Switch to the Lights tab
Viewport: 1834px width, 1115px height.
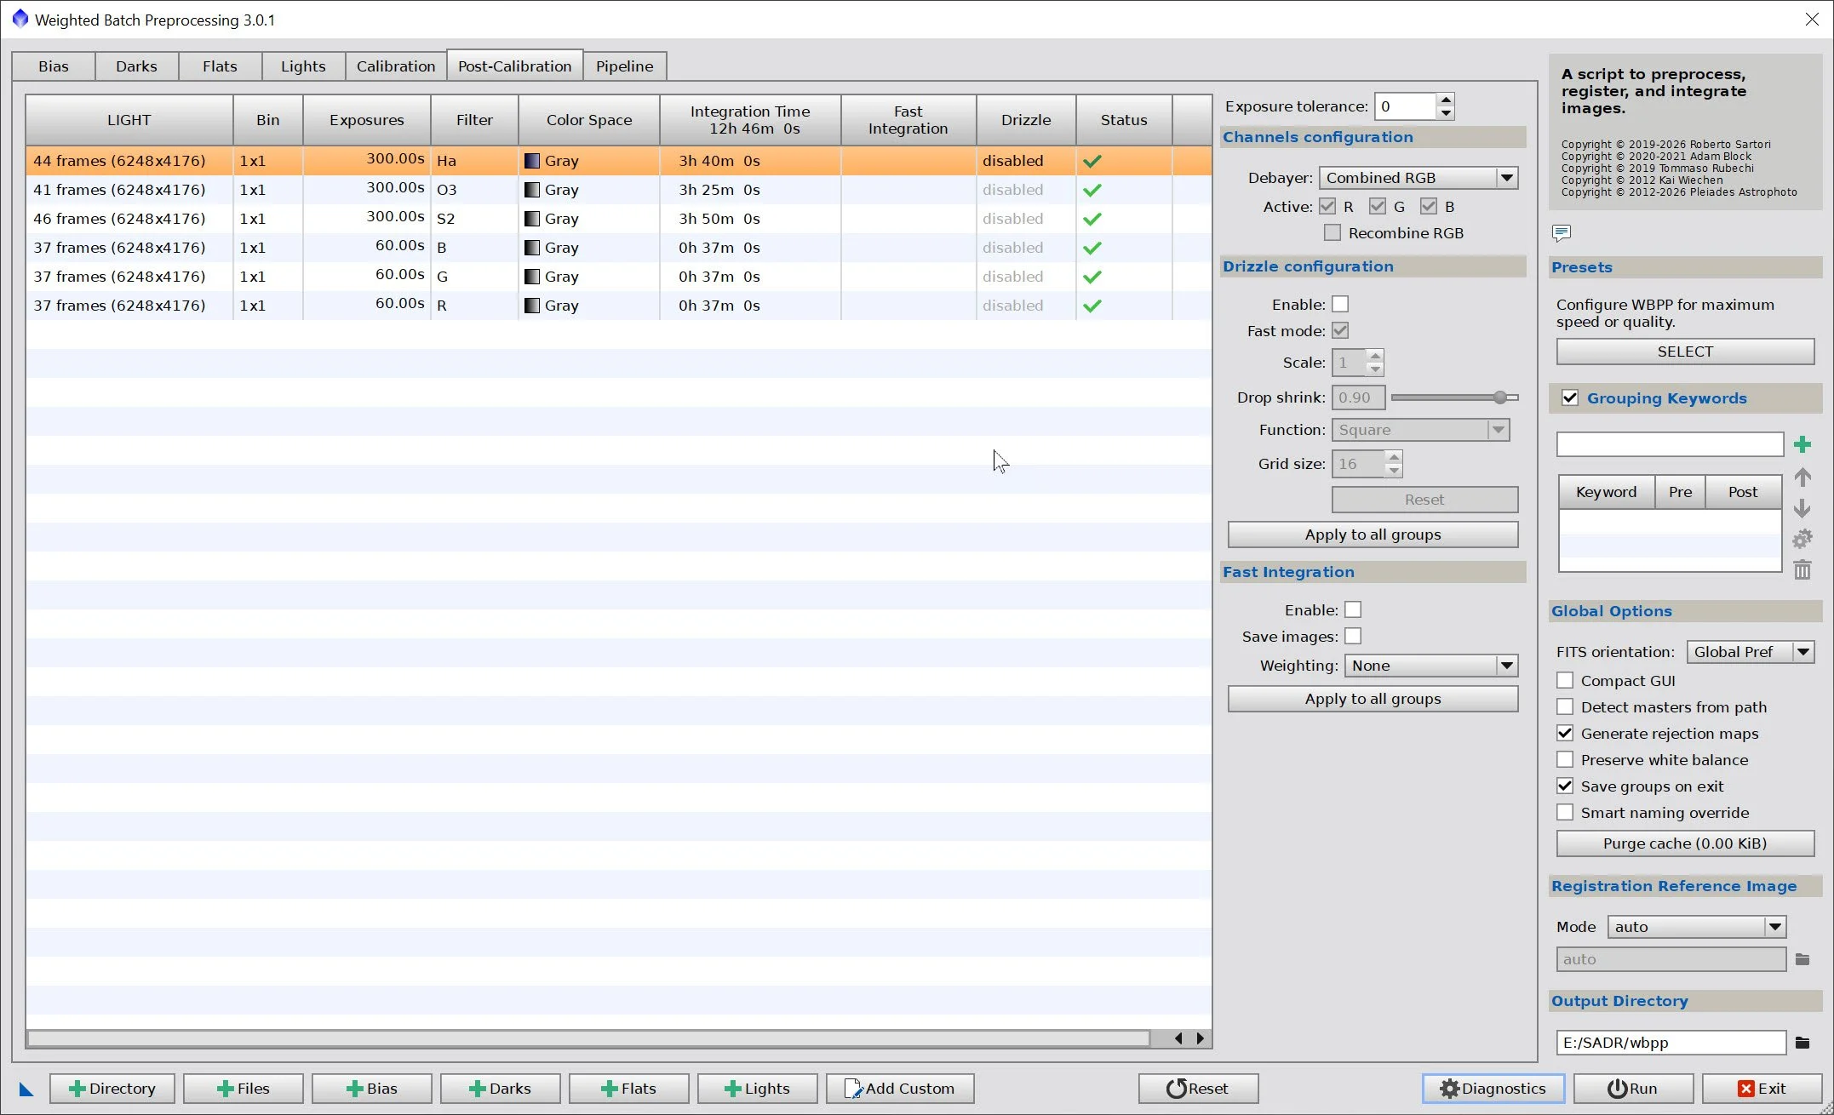click(x=303, y=66)
